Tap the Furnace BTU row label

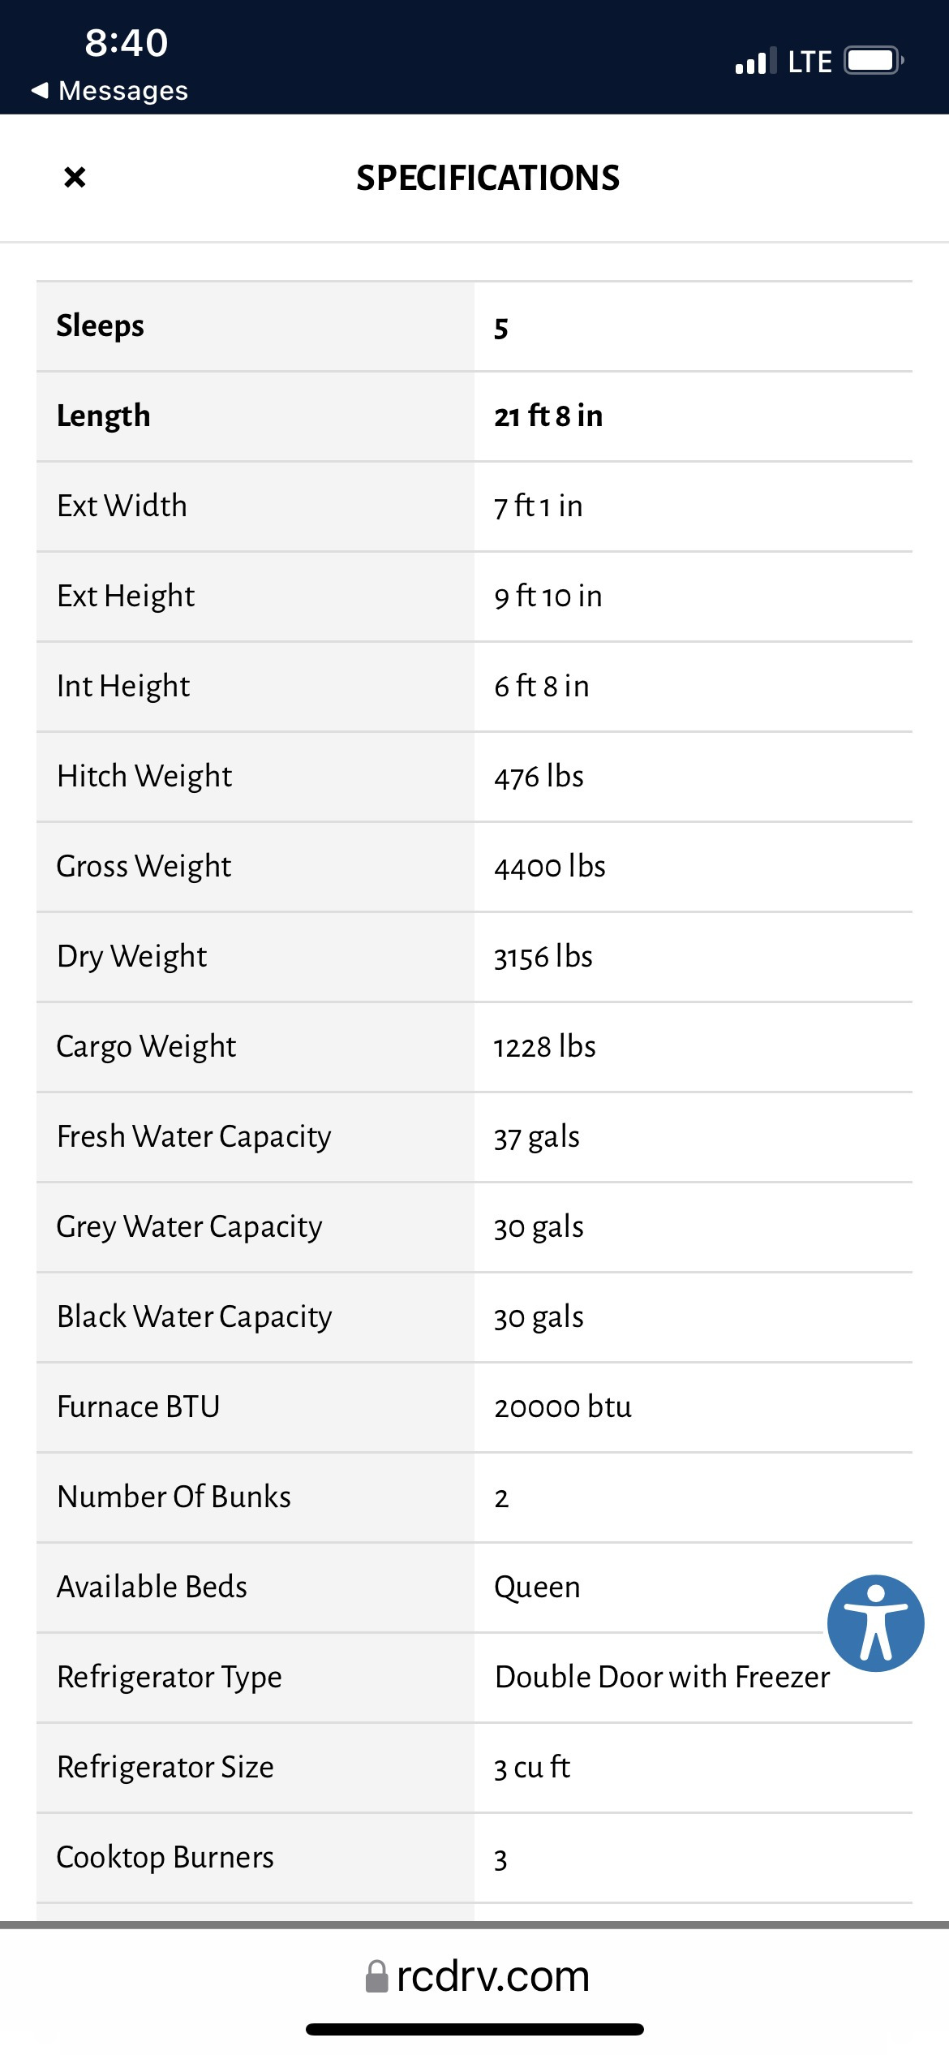pos(139,1407)
